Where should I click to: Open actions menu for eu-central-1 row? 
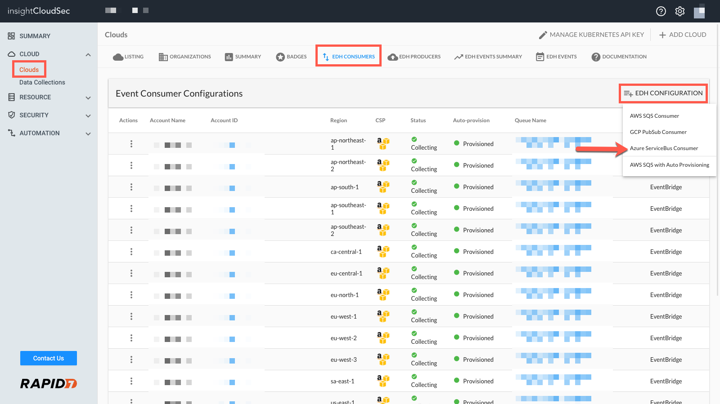[131, 273]
